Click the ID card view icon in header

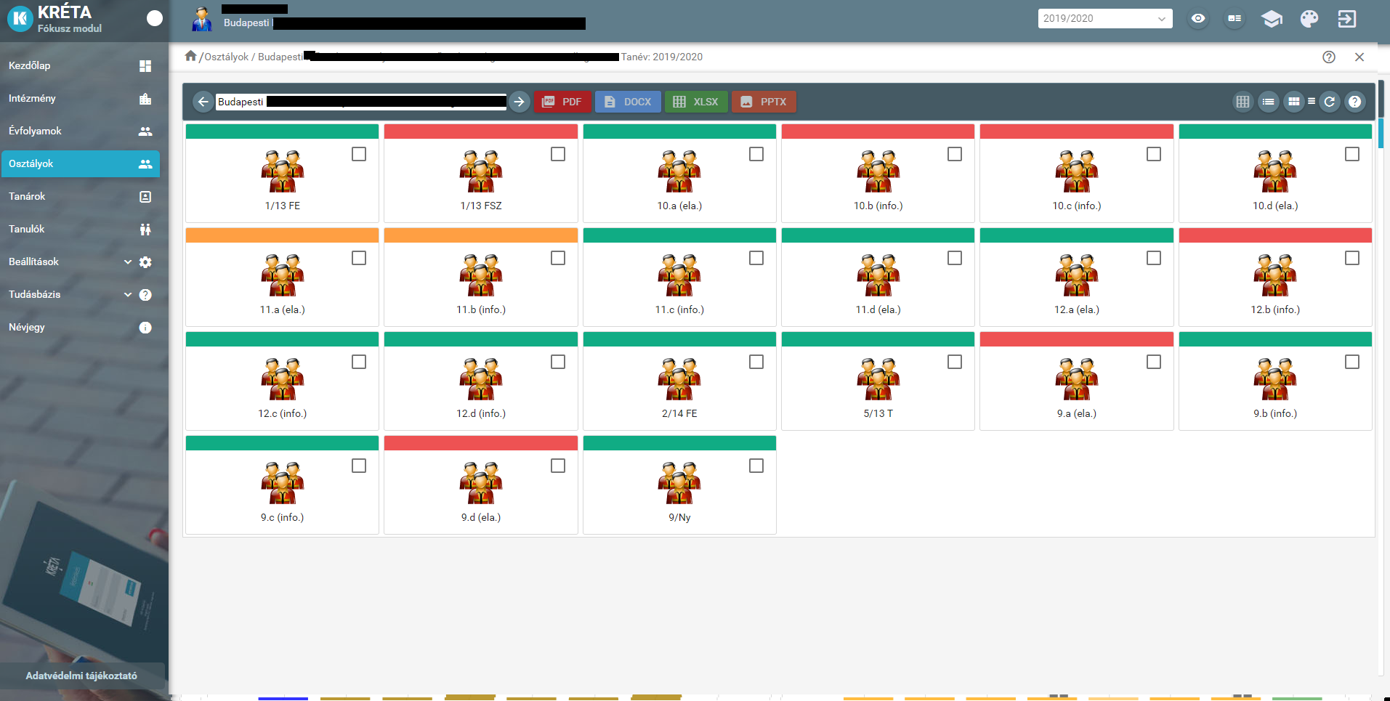pos(1235,19)
